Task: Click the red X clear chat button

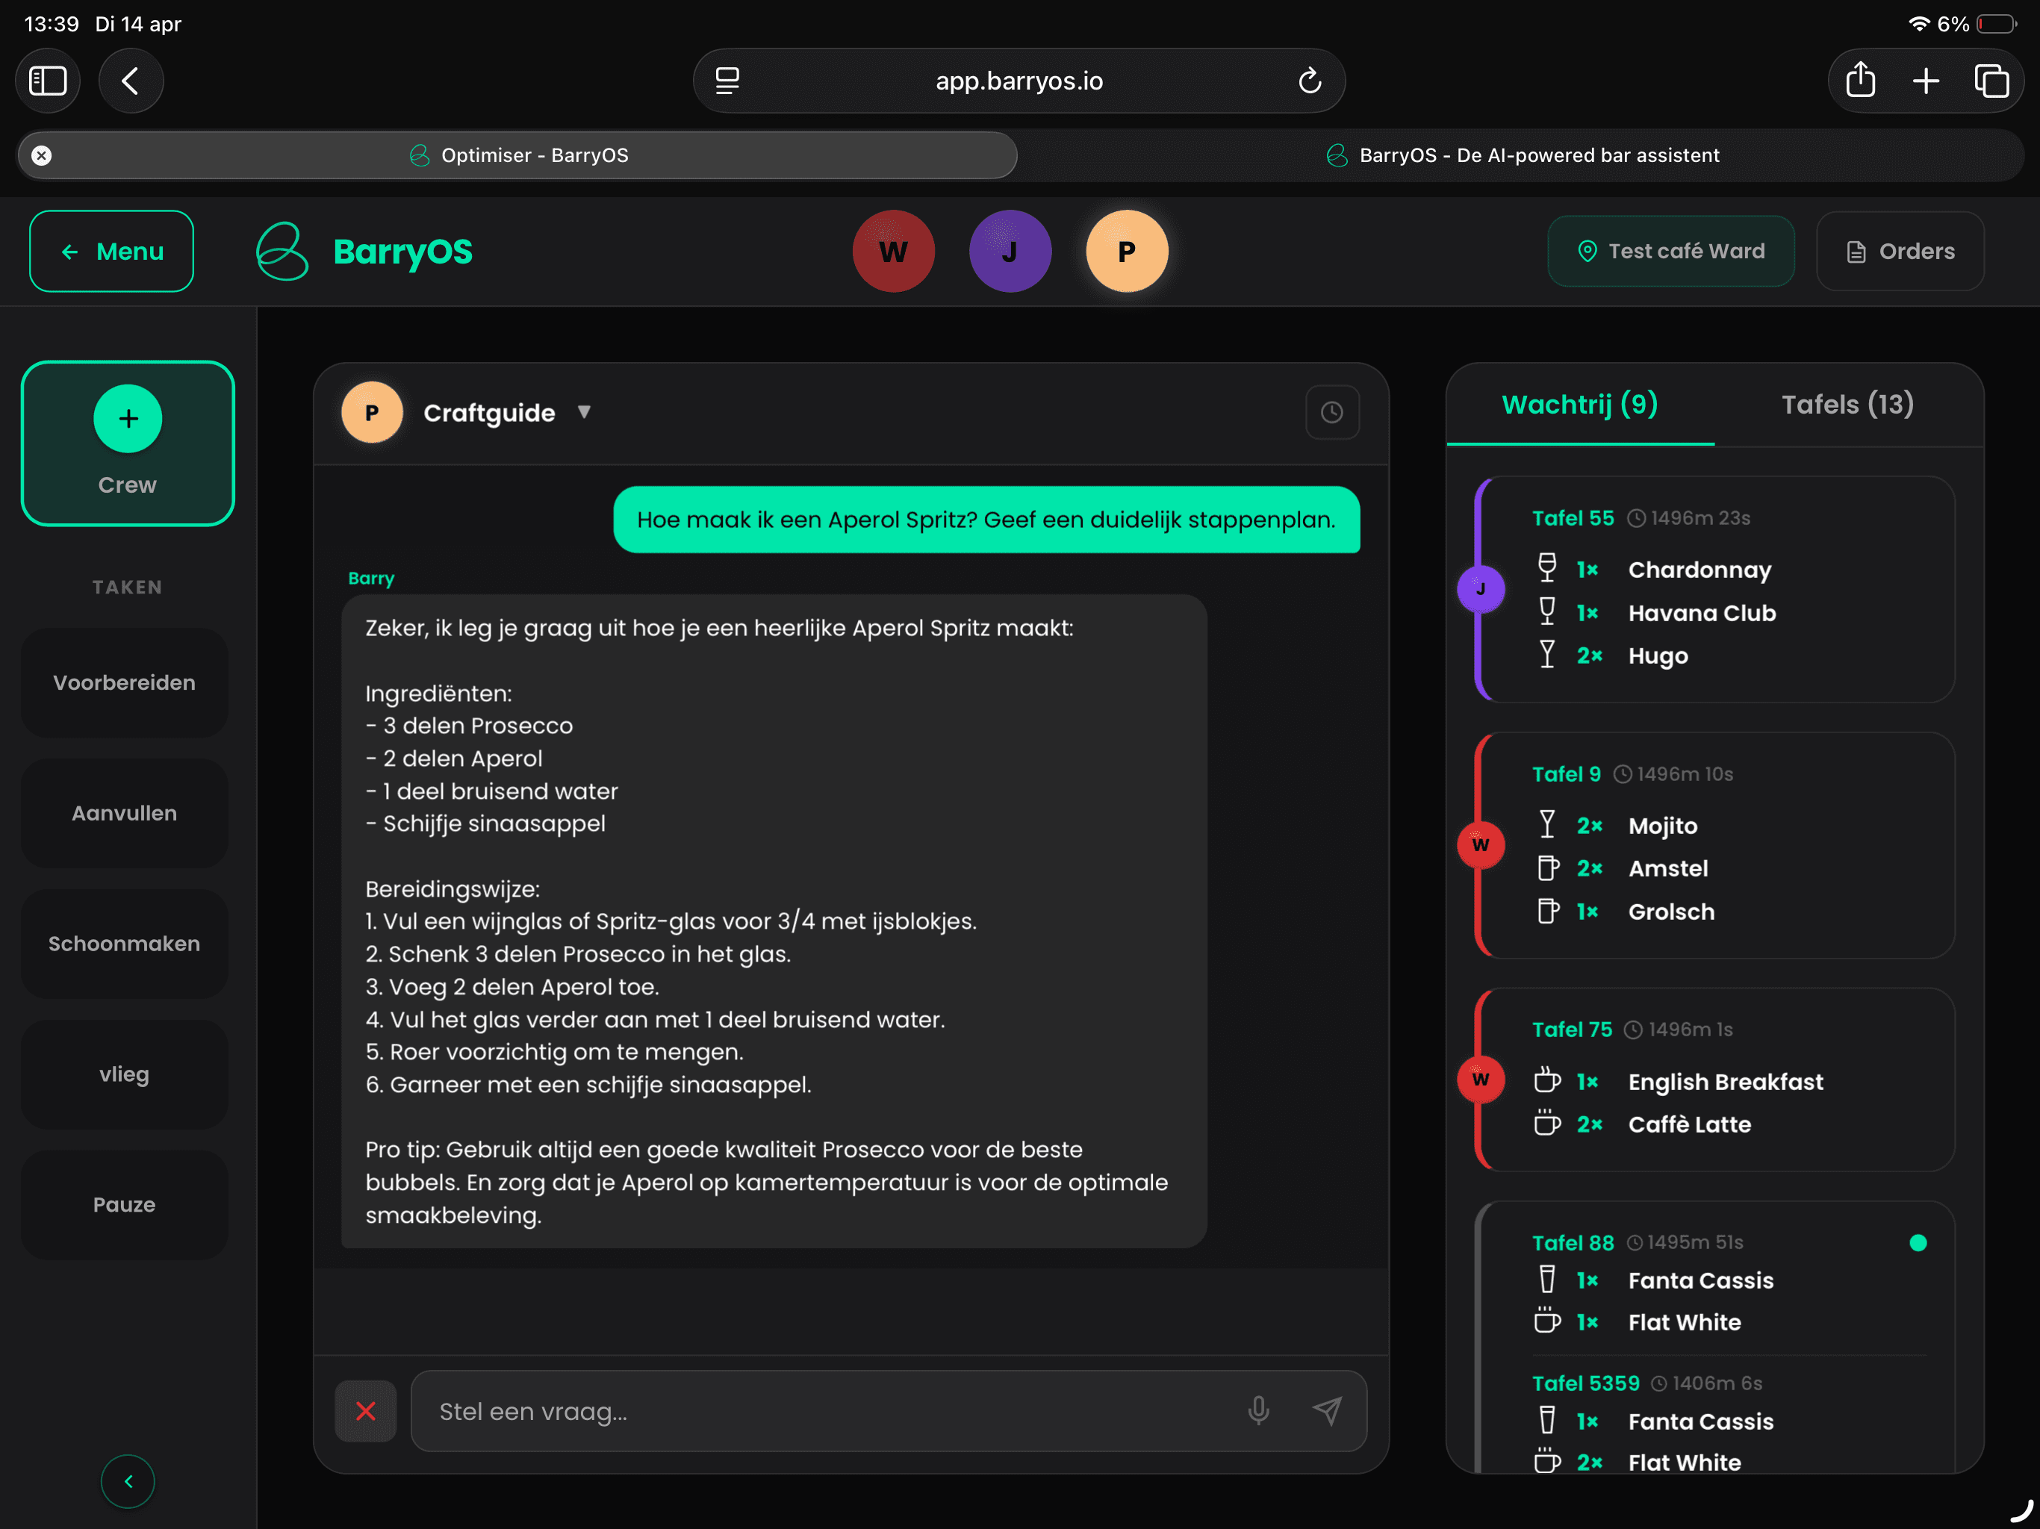Action: point(365,1411)
